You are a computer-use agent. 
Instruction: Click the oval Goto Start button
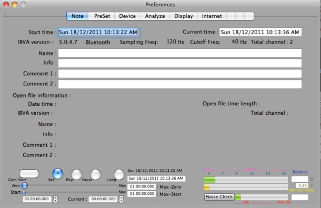pyautogui.click(x=29, y=174)
